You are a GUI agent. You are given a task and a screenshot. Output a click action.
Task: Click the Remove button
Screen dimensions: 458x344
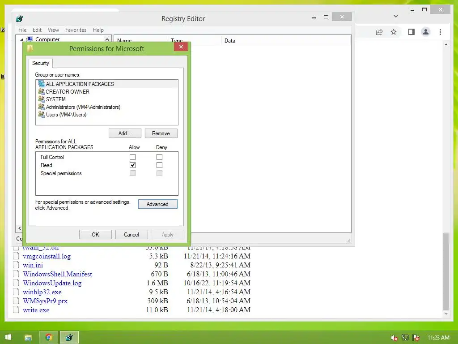[x=161, y=133]
